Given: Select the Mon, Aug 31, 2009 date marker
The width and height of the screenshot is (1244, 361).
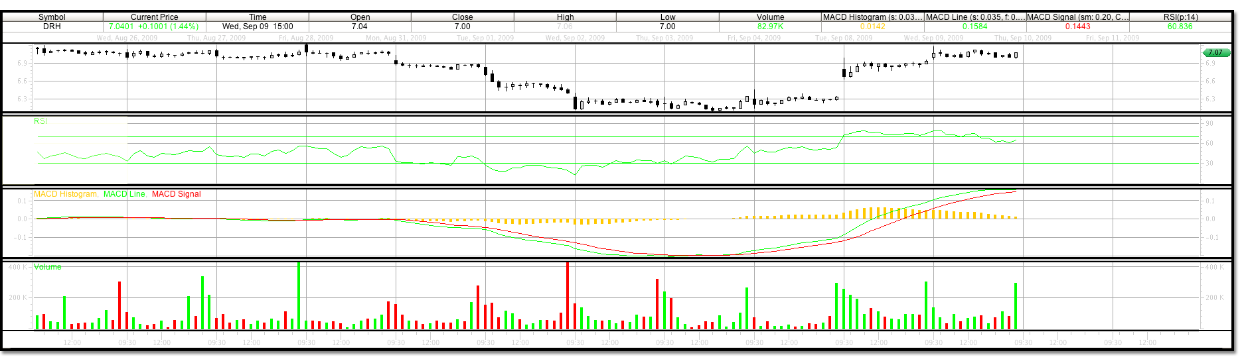Looking at the screenshot, I should coord(391,38).
